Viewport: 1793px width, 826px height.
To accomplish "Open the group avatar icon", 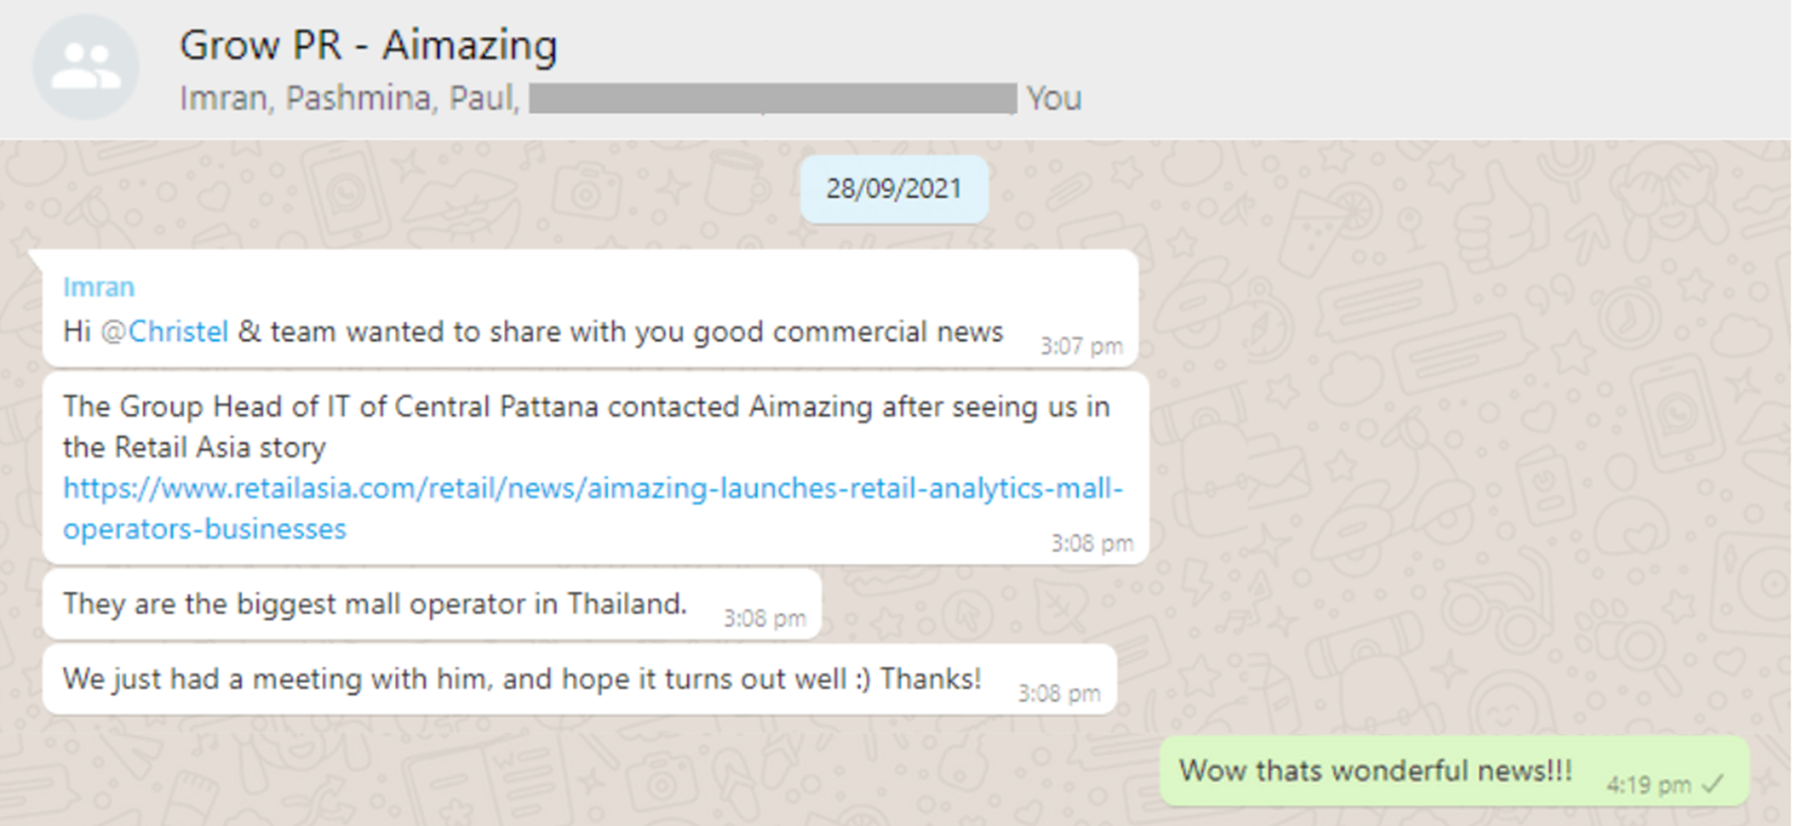I will (86, 66).
